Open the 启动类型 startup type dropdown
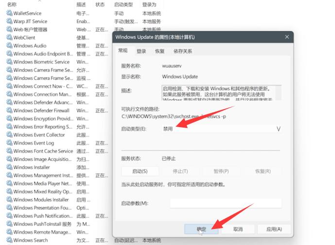335x245 pixels. (x=222, y=129)
